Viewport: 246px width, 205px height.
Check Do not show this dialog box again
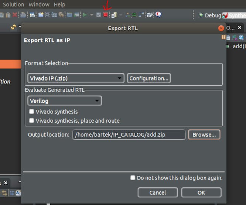(x=133, y=178)
